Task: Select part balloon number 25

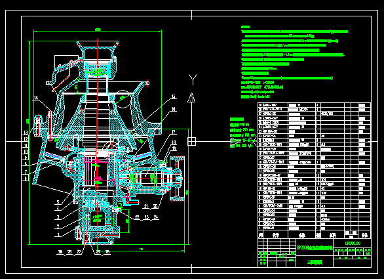Action: [x=98, y=252]
